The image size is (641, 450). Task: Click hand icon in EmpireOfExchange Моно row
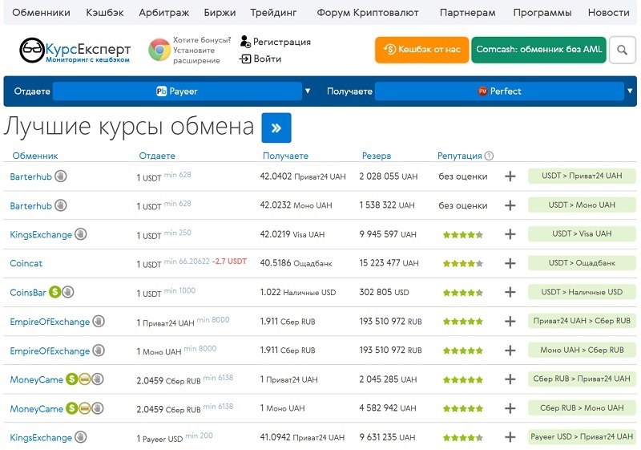(99, 351)
